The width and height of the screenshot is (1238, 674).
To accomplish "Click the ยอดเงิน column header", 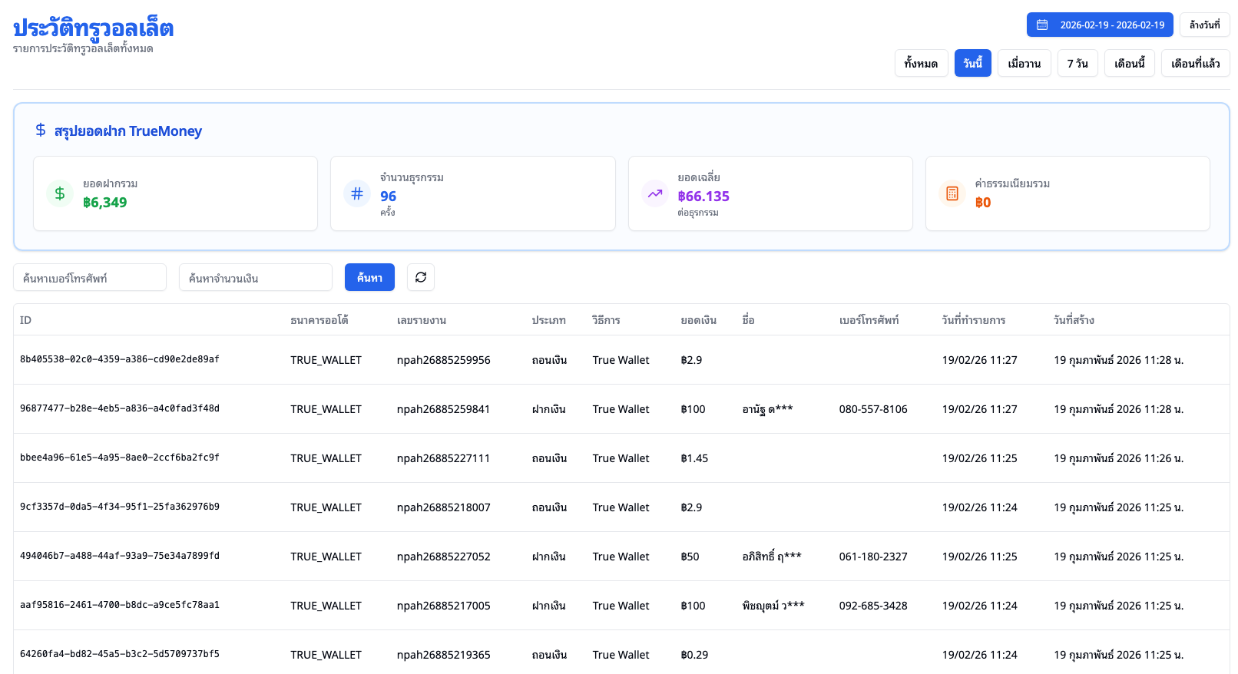I will (698, 320).
